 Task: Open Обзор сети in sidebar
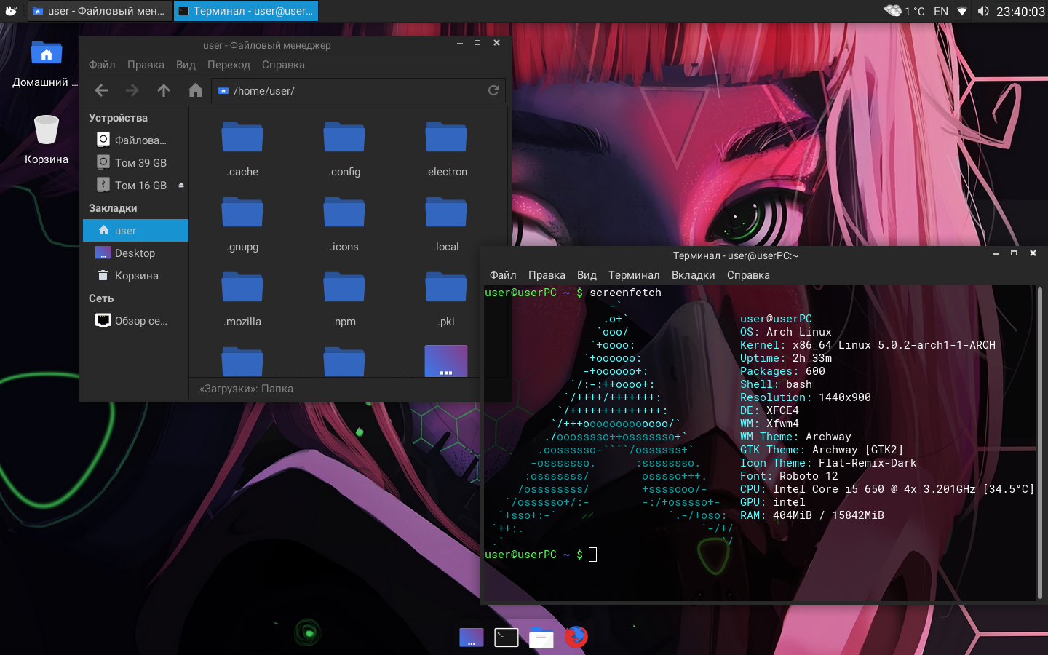pos(135,320)
